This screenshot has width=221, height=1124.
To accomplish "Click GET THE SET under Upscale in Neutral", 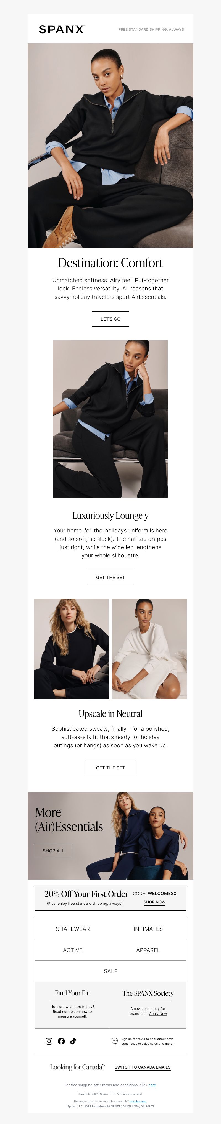I will click(x=110, y=768).
